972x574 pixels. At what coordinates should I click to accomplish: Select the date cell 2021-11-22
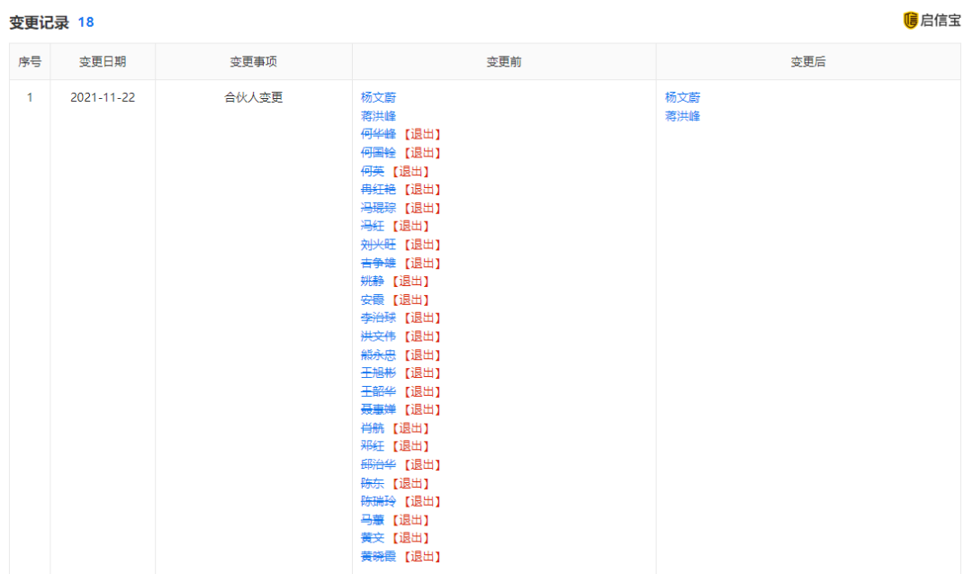pyautogui.click(x=103, y=97)
